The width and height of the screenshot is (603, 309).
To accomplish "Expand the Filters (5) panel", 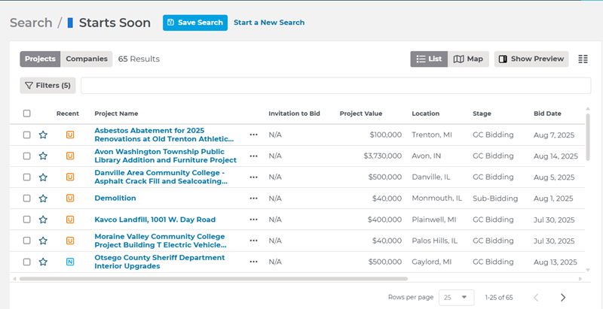I will pos(47,86).
